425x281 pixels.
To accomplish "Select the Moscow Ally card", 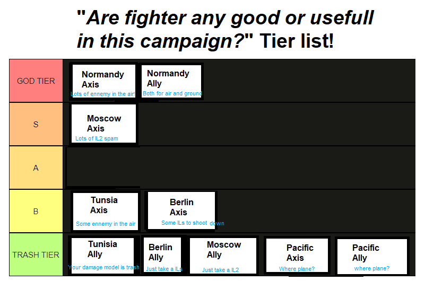I will click(x=223, y=256).
